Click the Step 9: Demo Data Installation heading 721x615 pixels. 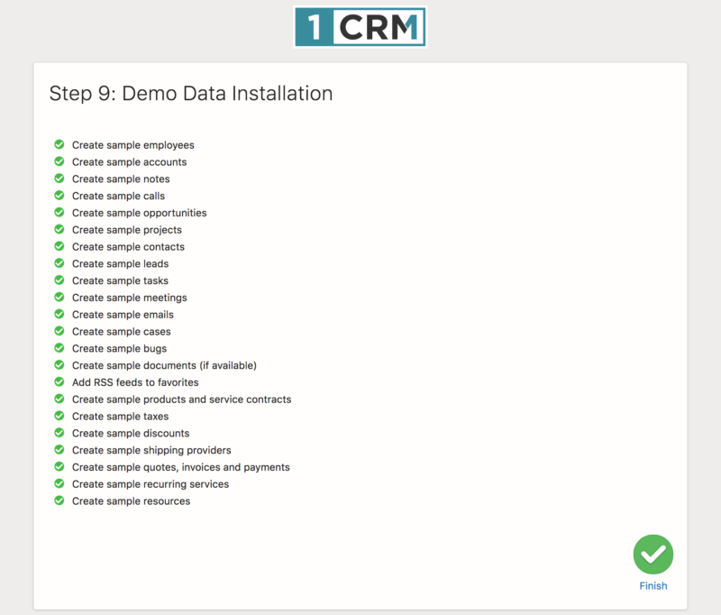pos(190,93)
